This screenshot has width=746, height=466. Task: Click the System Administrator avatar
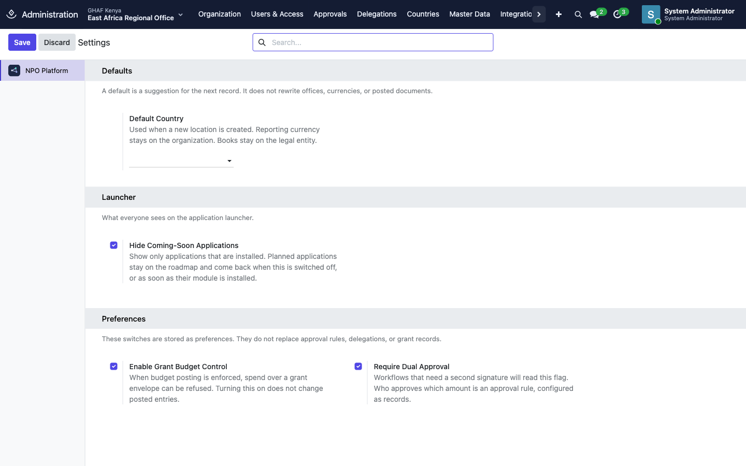pyautogui.click(x=651, y=14)
